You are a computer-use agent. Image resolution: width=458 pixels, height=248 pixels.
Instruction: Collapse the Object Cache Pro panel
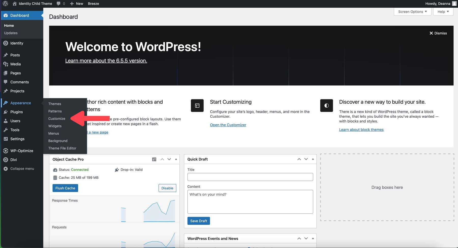[176, 159]
